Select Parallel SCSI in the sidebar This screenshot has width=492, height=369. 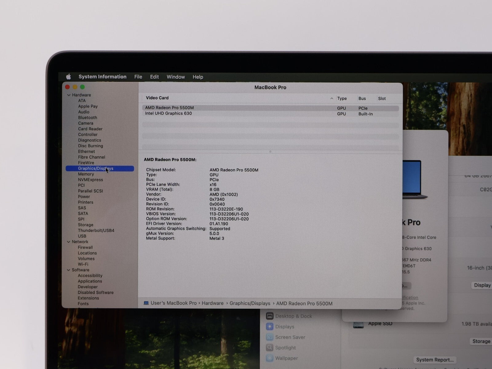point(90,191)
